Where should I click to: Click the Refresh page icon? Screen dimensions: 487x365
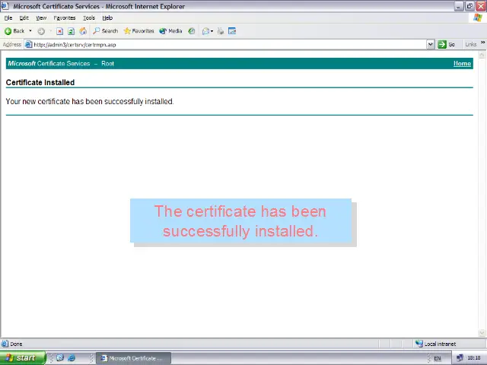(71, 31)
